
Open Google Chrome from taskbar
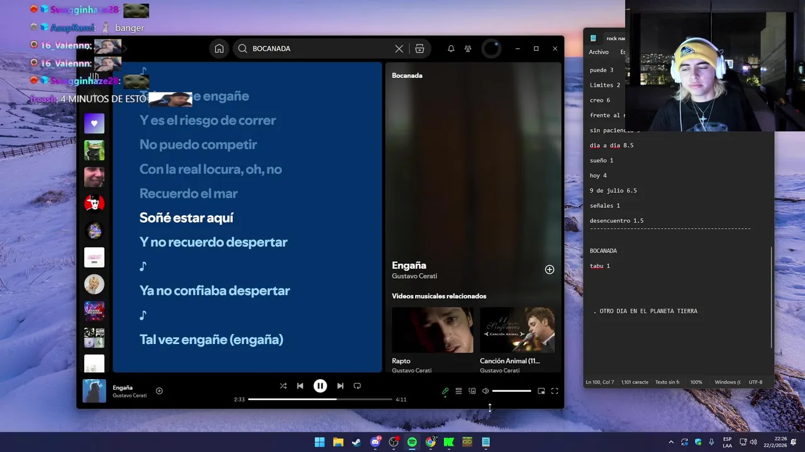click(431, 442)
